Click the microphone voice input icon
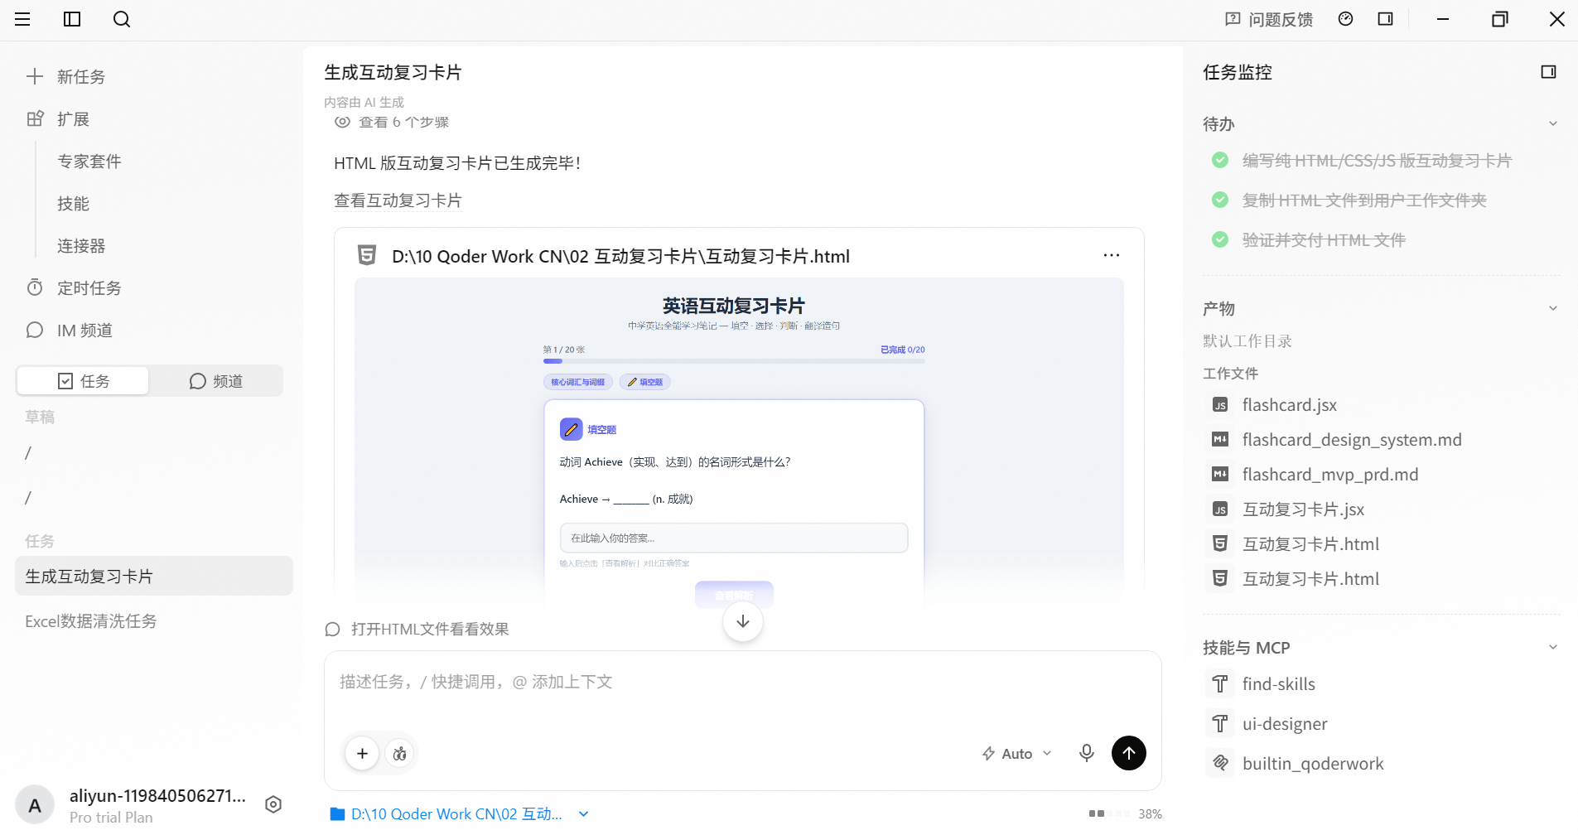 (1087, 753)
